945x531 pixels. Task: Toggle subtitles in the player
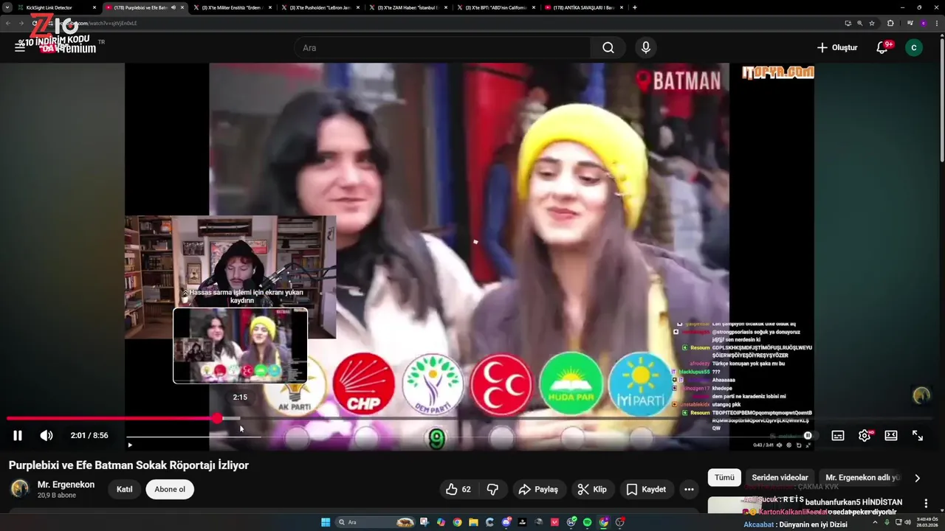(x=838, y=435)
